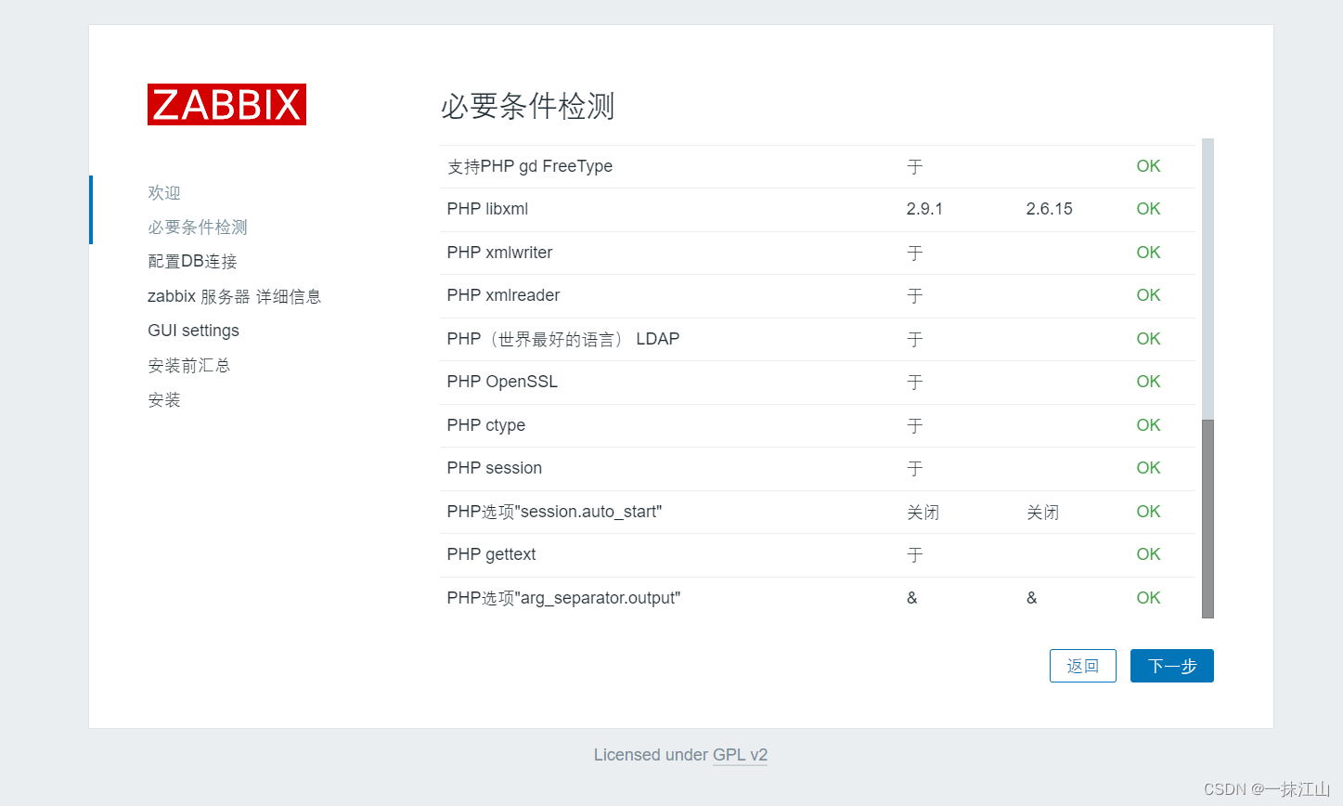This screenshot has height=806, width=1343.
Task: Click scrollbar track above the thumb
Action: pos(1207,279)
